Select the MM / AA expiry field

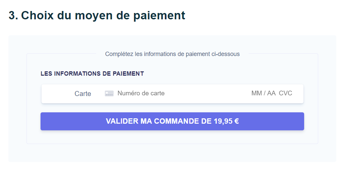coord(263,93)
